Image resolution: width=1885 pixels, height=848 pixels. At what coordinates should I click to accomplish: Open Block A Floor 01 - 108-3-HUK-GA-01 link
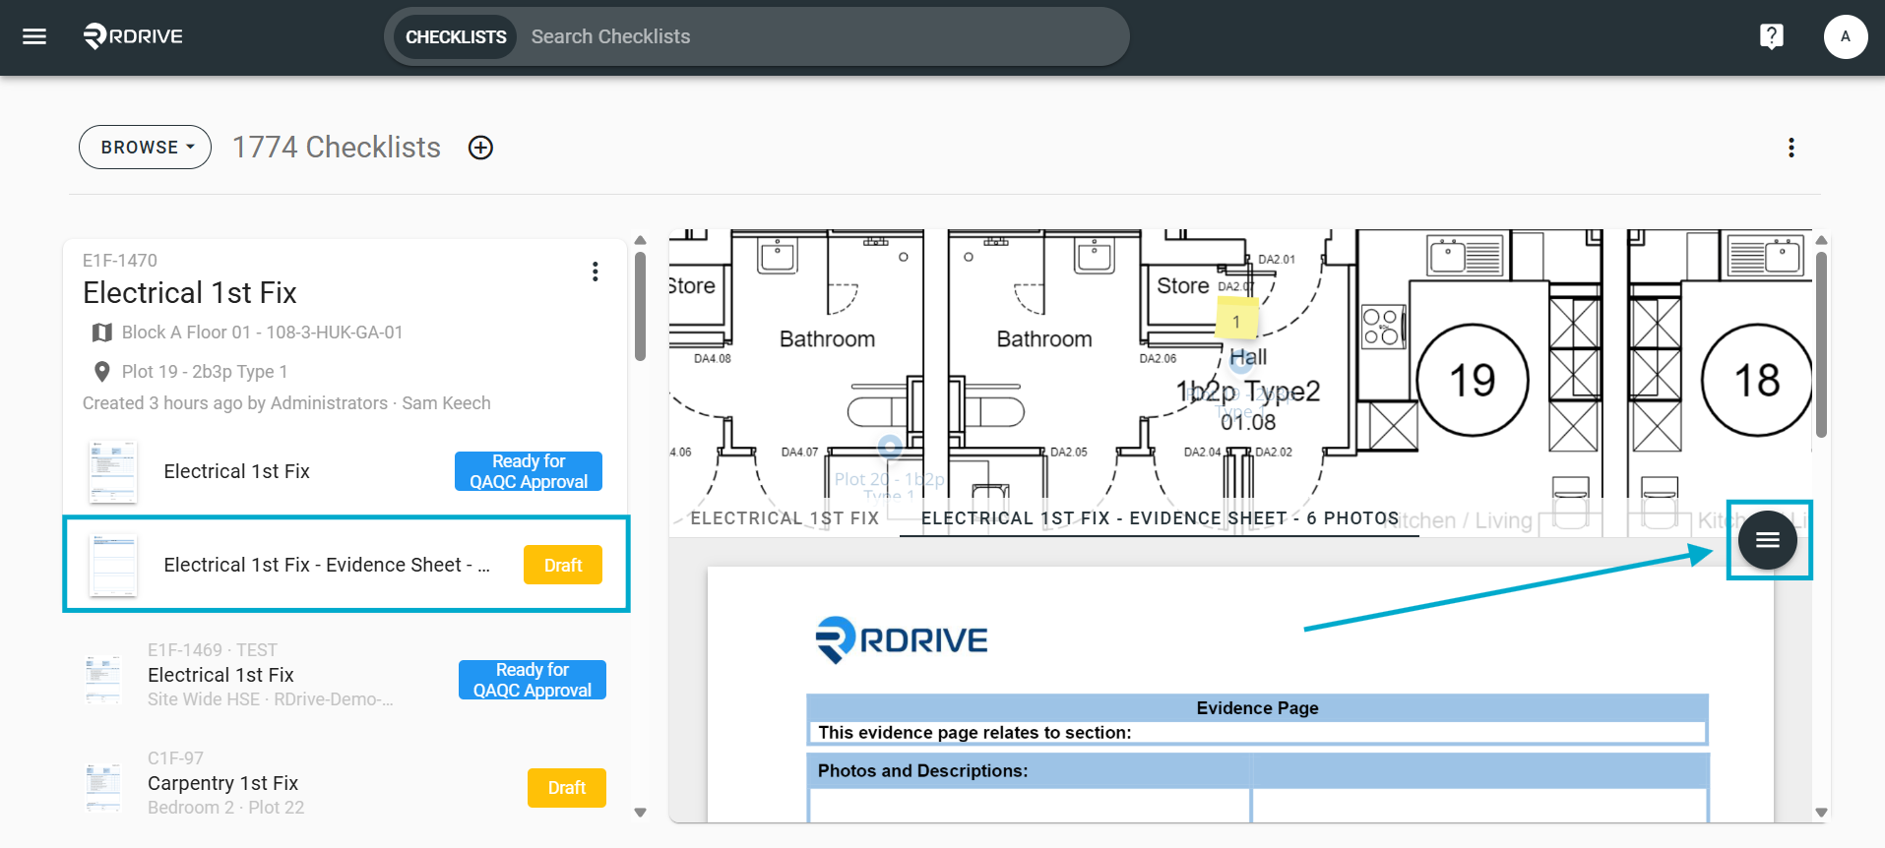(263, 333)
